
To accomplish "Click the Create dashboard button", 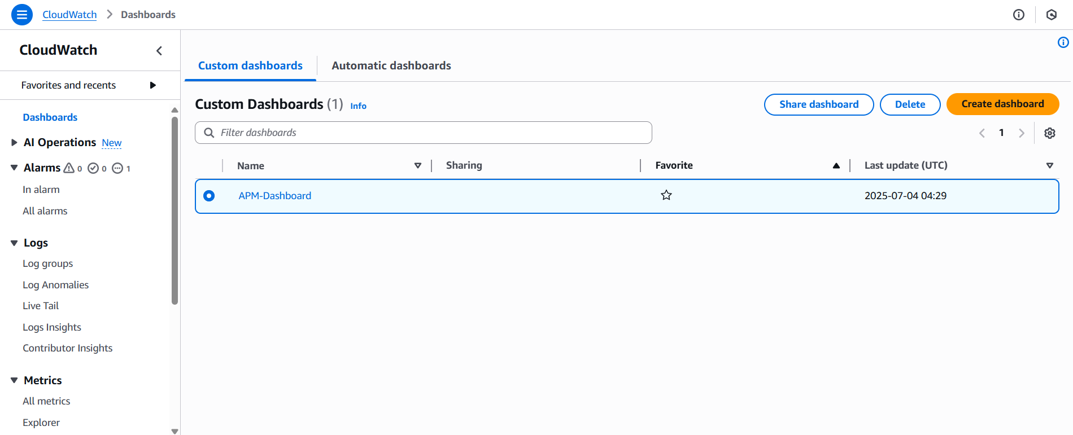I will pyautogui.click(x=1002, y=104).
